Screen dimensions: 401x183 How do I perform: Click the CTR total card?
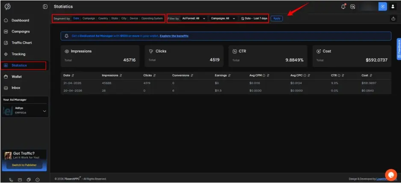(x=268, y=56)
